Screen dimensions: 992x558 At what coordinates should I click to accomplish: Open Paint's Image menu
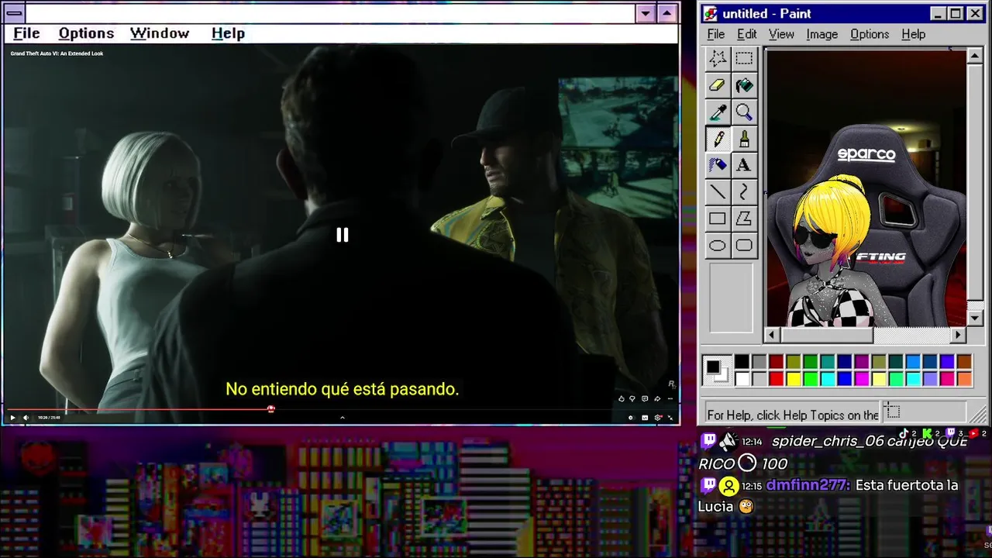(x=821, y=34)
